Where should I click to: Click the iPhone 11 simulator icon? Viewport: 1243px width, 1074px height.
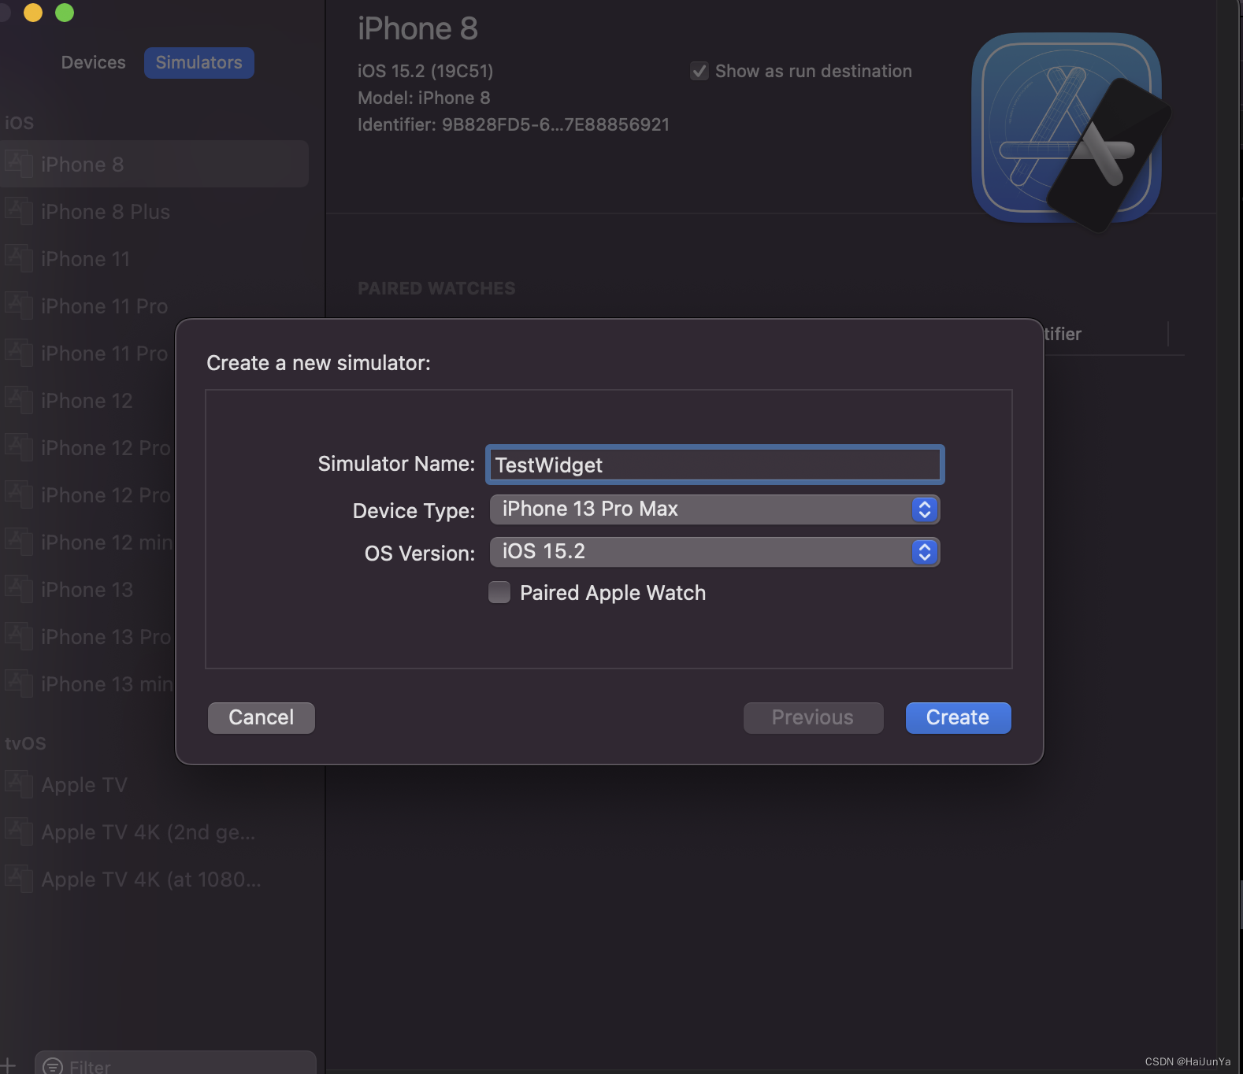pos(19,257)
